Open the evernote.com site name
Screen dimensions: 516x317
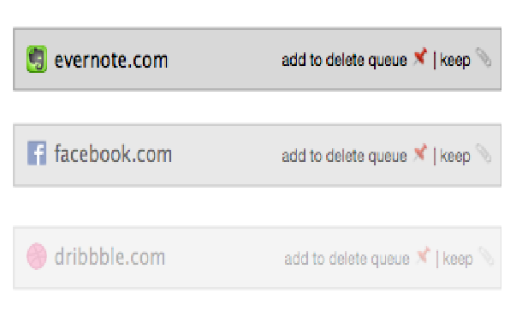click(x=111, y=61)
